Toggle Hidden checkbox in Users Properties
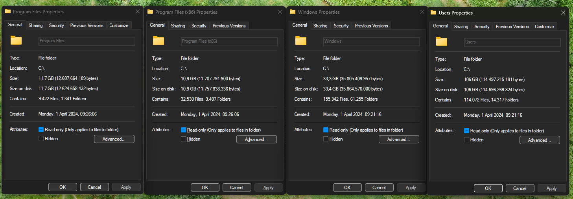 [466, 140]
